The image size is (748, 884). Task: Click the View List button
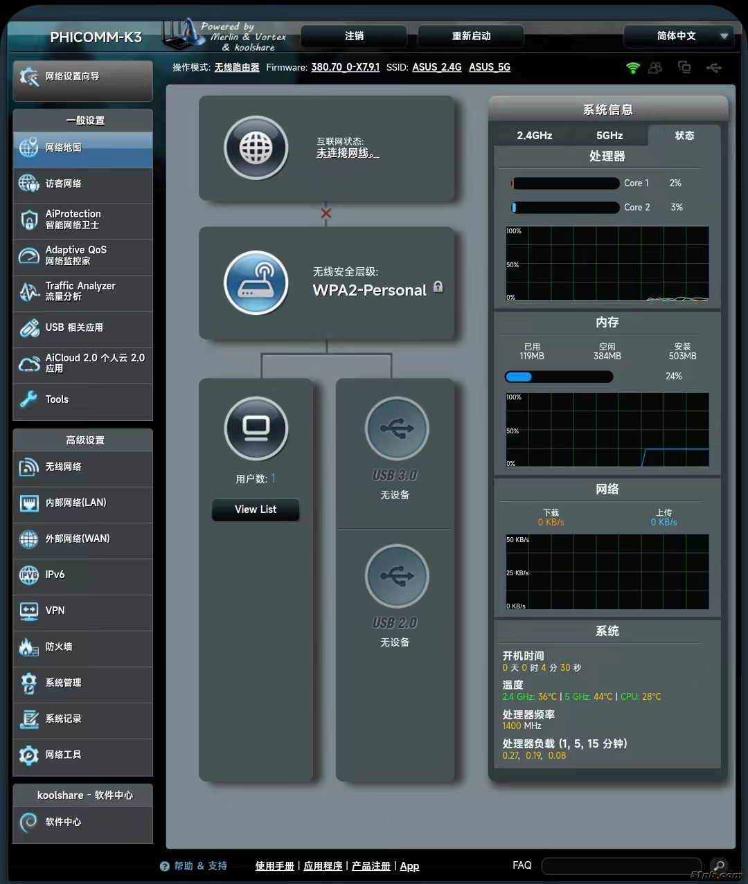(256, 509)
